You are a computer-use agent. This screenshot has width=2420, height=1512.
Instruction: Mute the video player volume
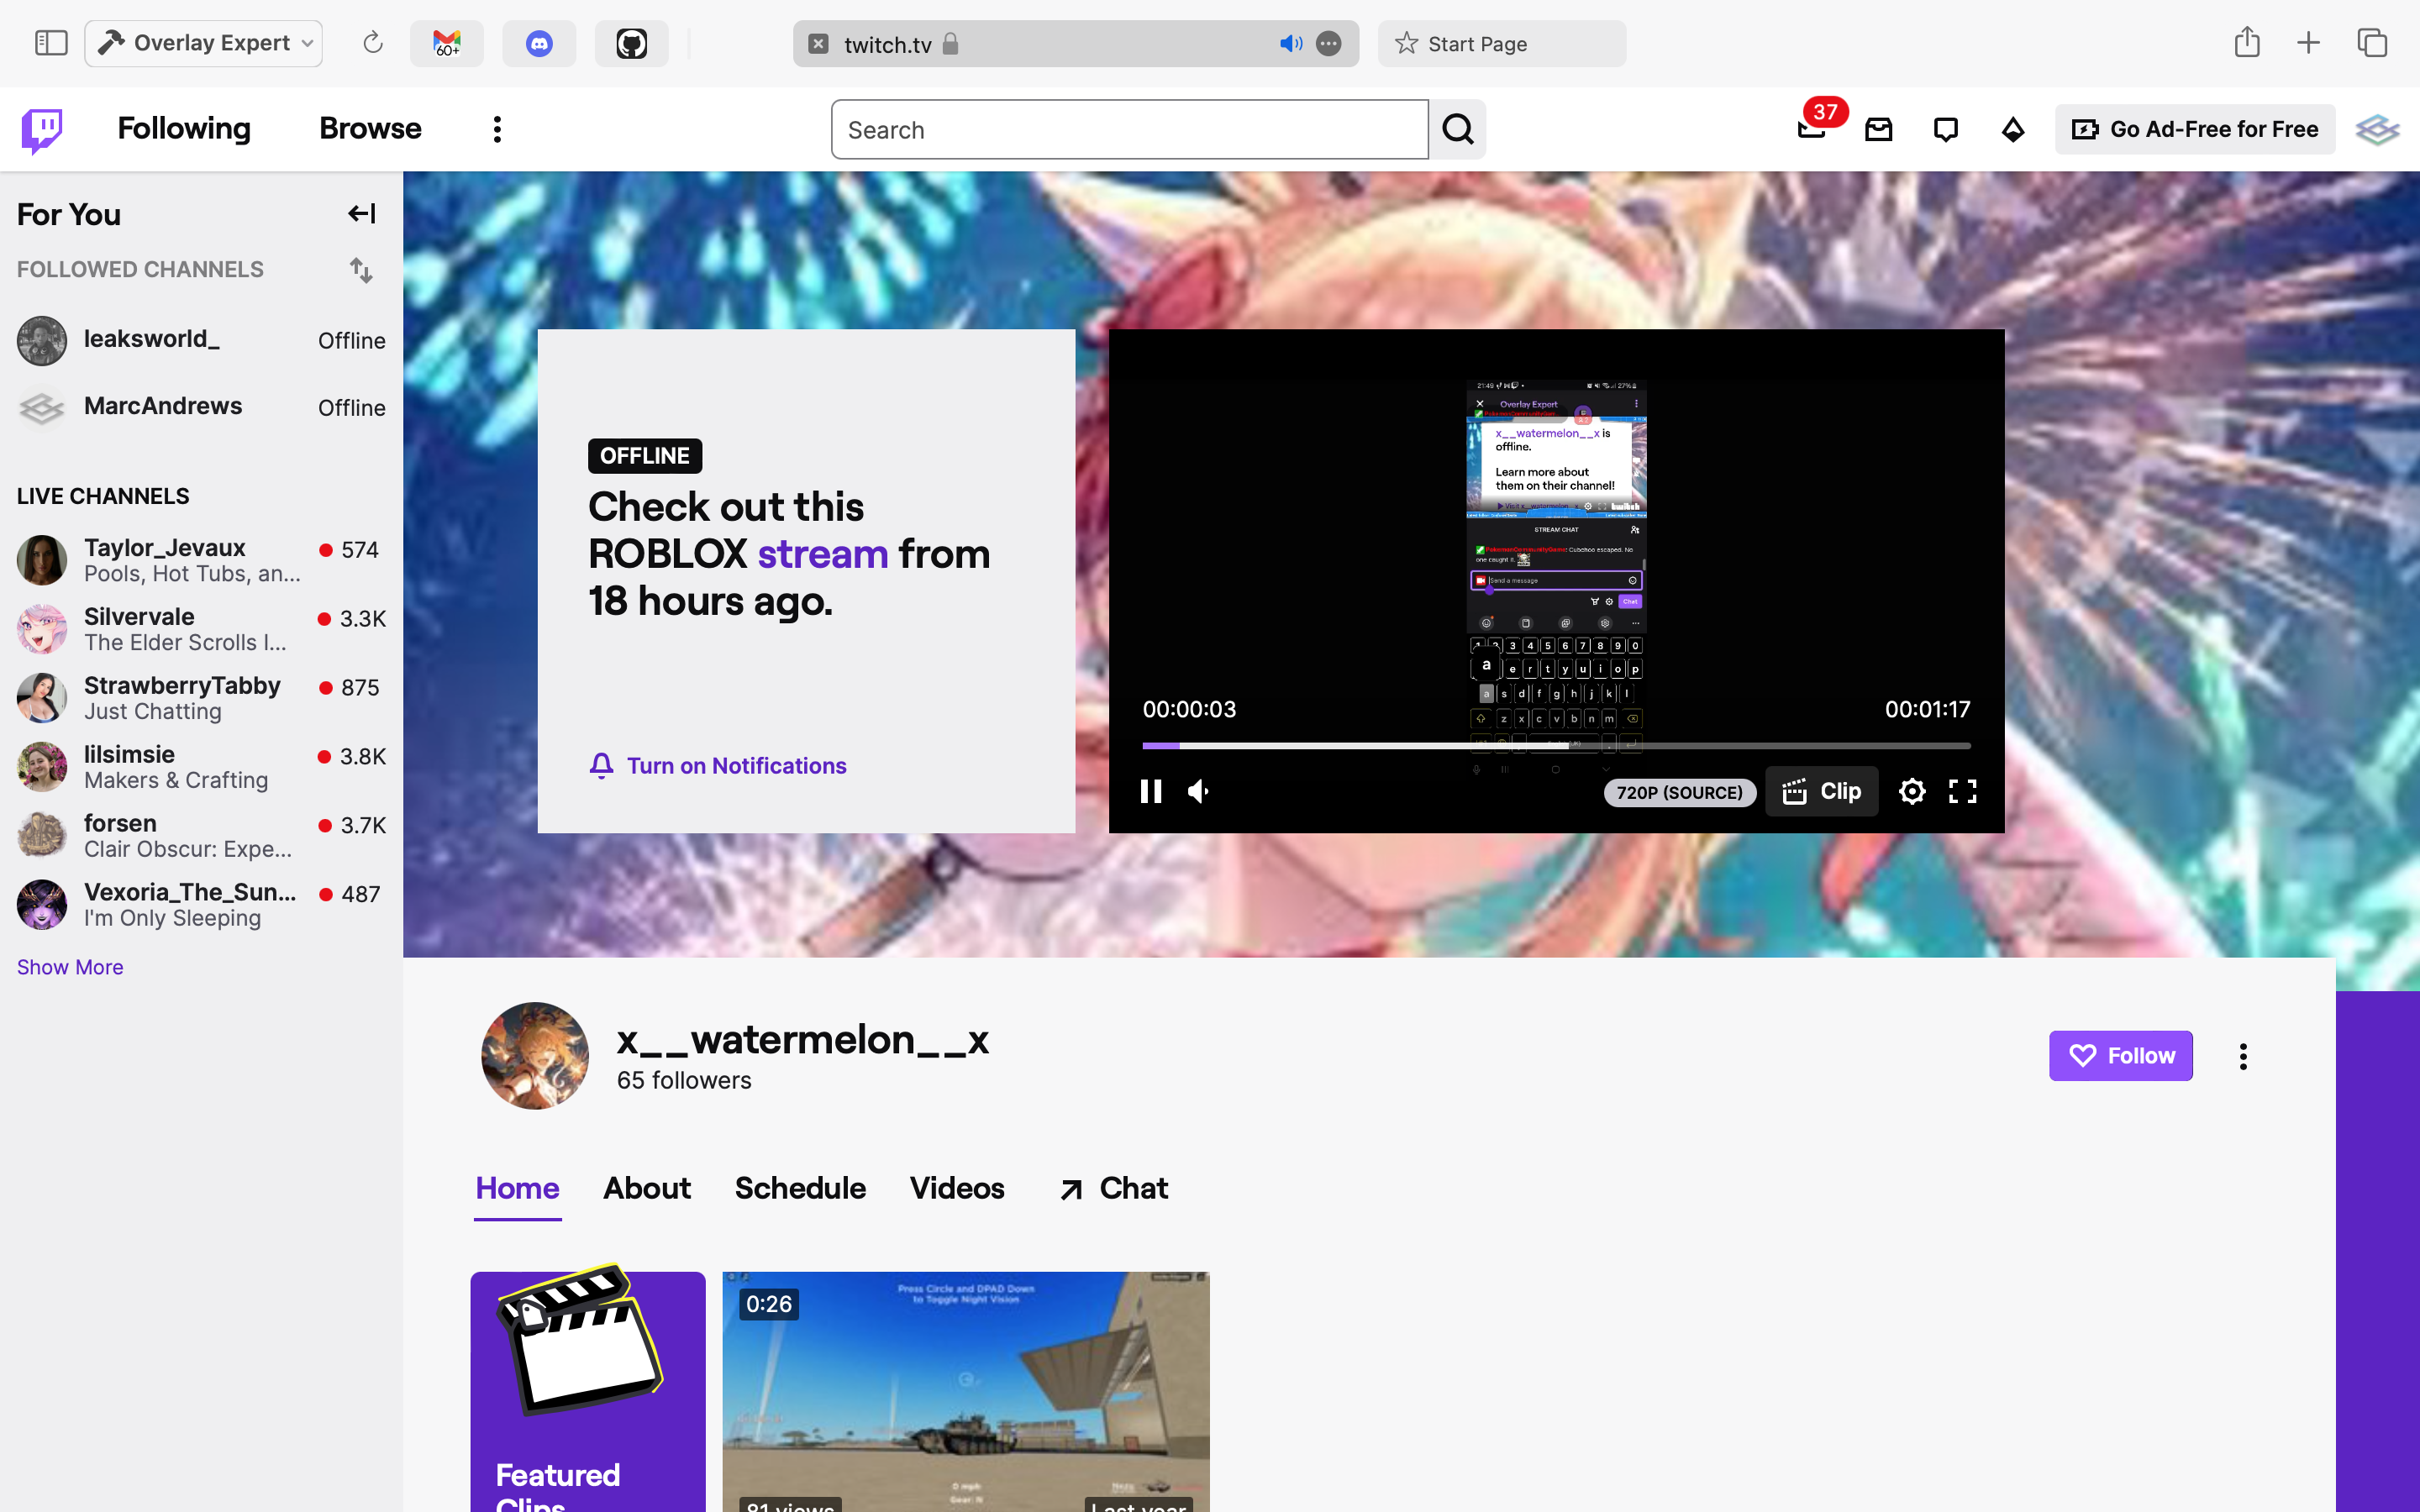coord(1199,792)
